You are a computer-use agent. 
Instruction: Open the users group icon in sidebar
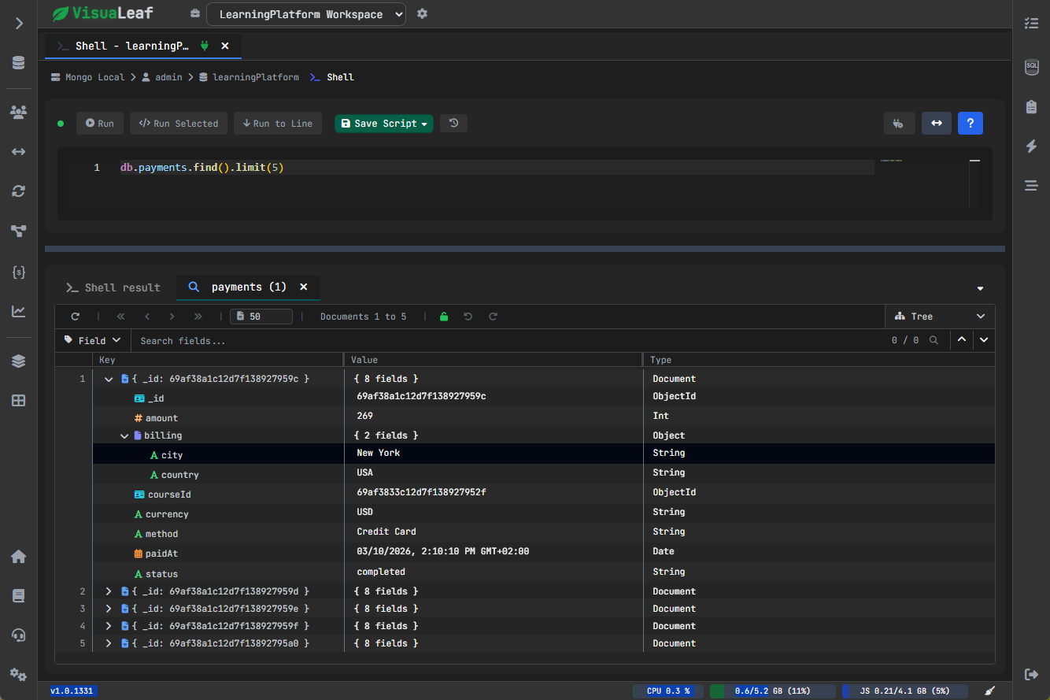coord(19,112)
